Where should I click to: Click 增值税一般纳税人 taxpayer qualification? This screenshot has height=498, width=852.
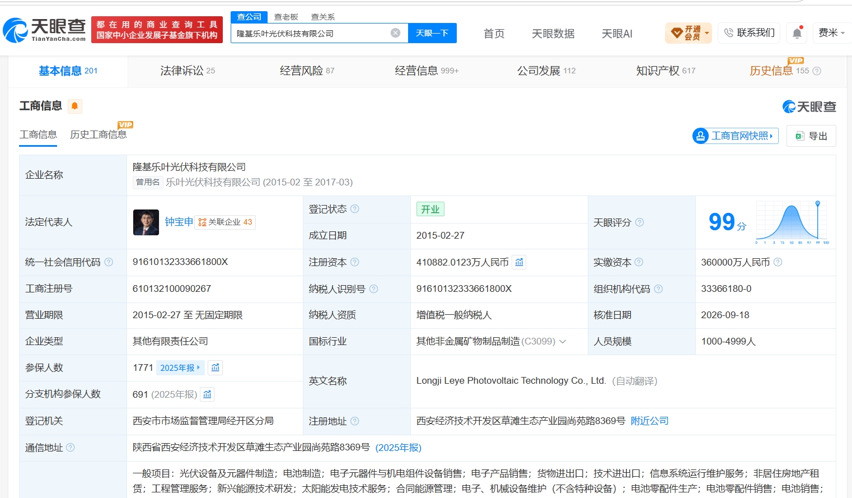pyautogui.click(x=454, y=315)
